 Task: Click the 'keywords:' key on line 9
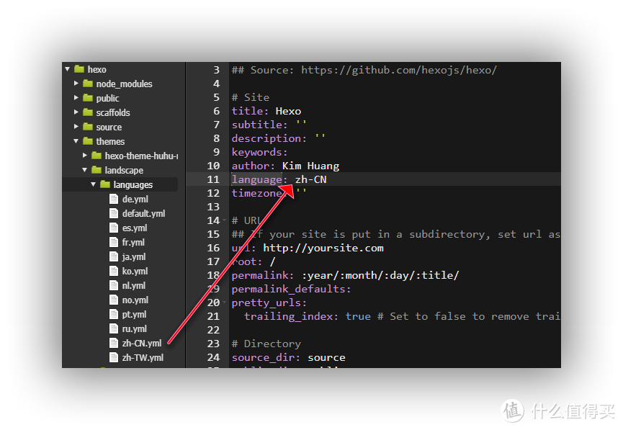[259, 152]
